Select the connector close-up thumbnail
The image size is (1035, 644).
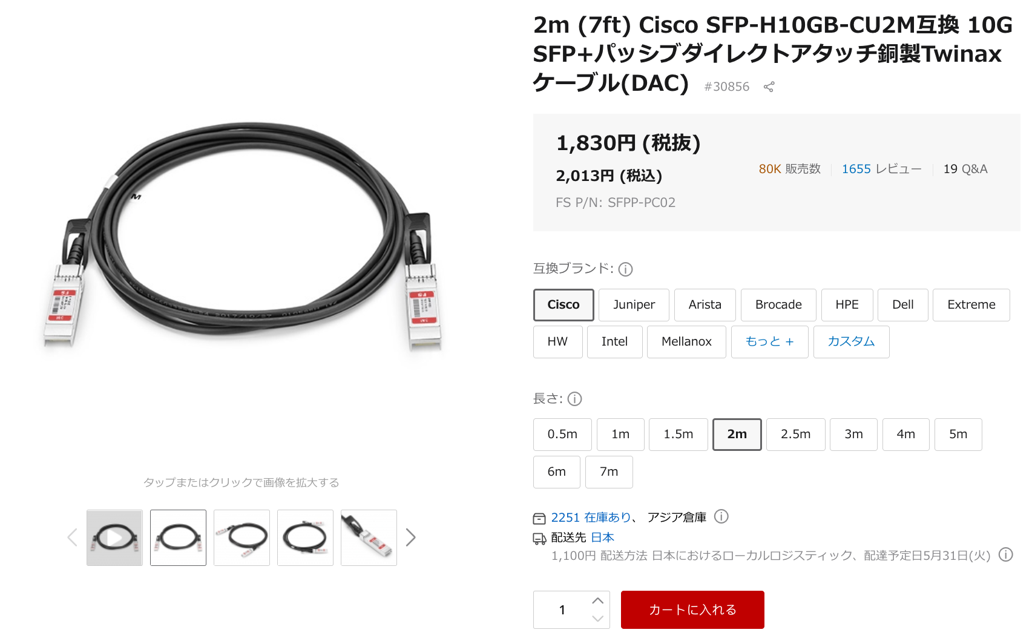click(369, 537)
